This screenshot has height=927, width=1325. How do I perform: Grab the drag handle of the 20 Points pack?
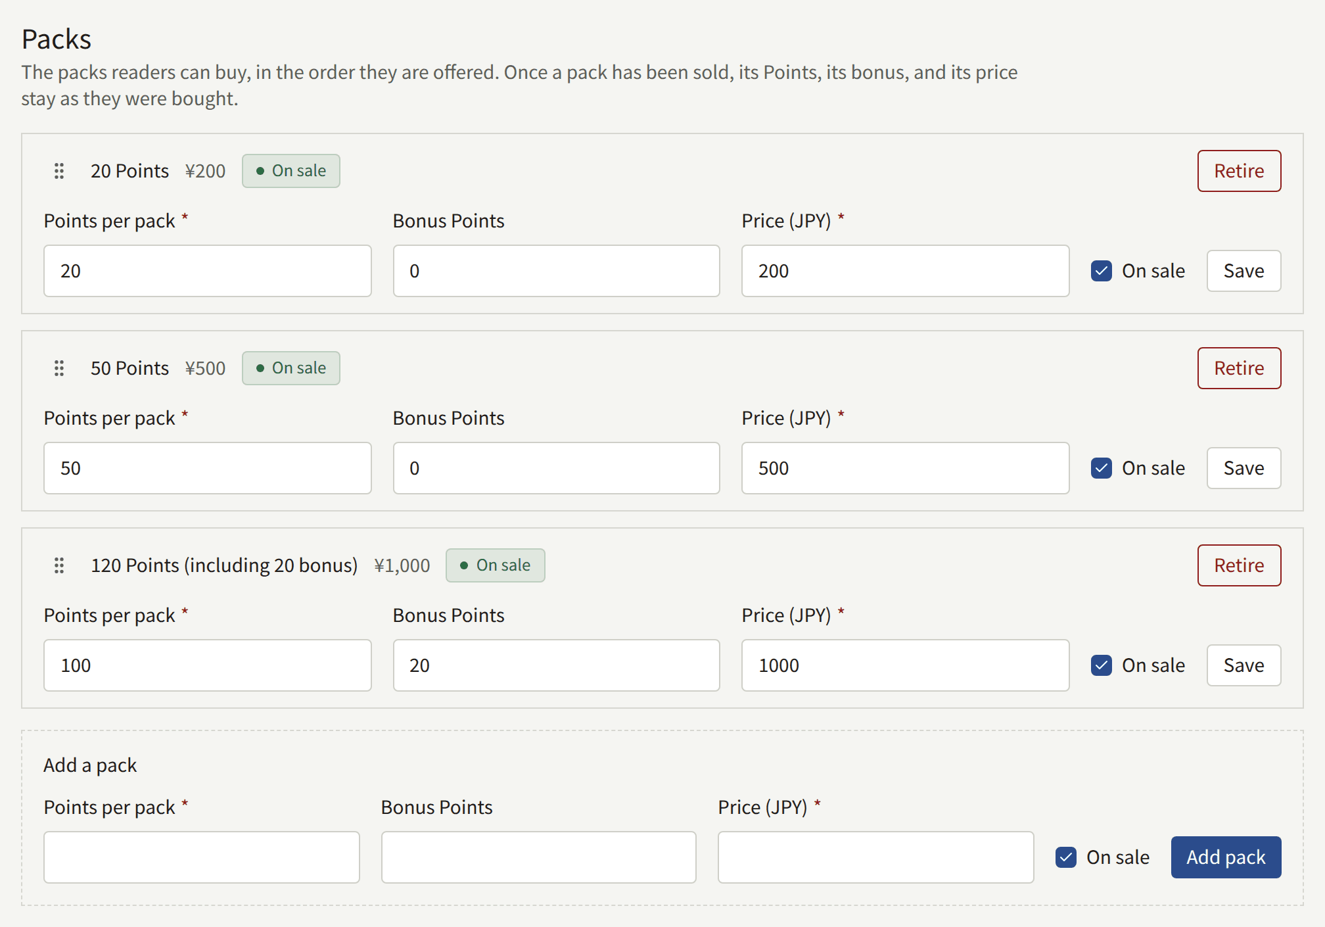[x=59, y=171]
